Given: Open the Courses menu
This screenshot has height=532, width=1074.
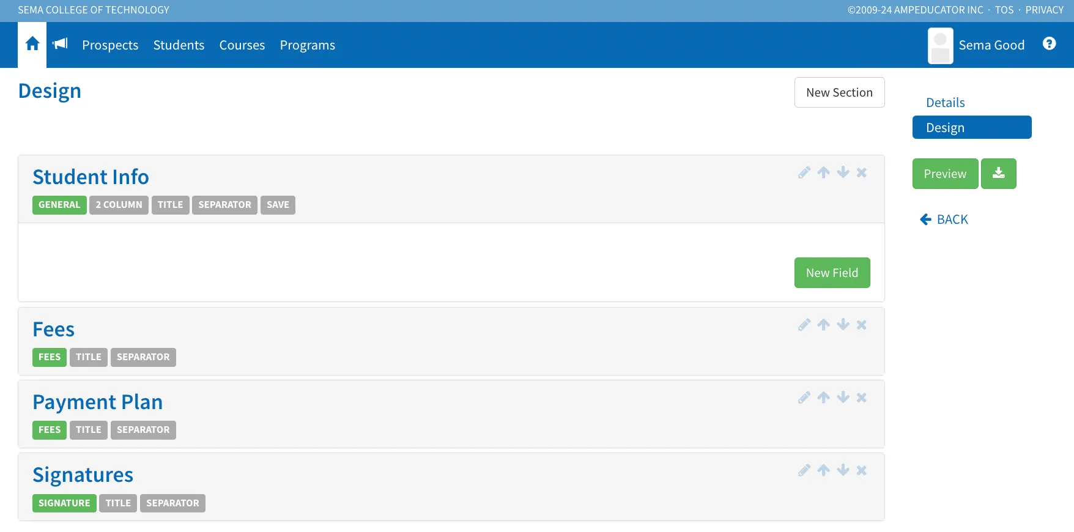Looking at the screenshot, I should point(242,45).
